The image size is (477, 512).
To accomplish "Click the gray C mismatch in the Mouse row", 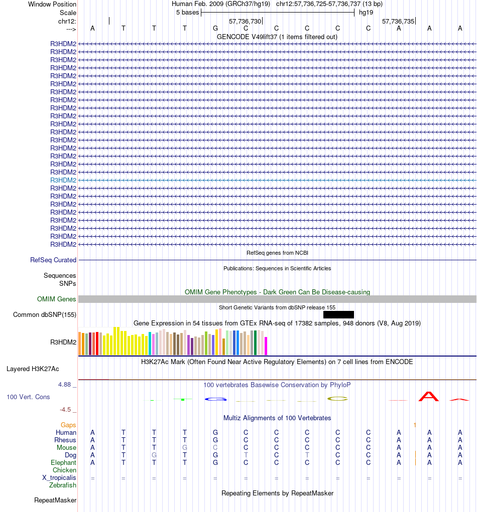I will (215, 447).
